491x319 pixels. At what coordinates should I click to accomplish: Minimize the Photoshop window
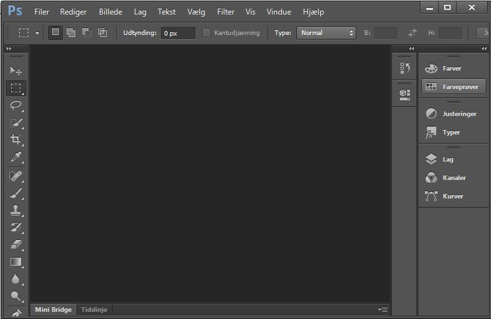click(x=430, y=7)
